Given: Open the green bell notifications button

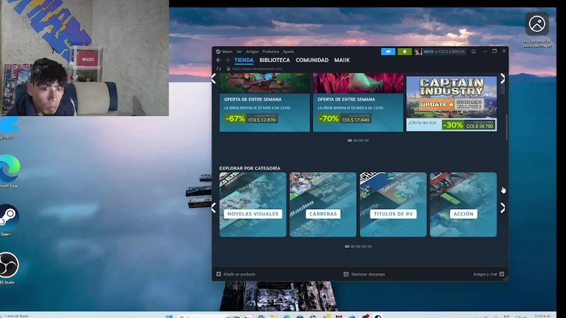Looking at the screenshot, I should pos(405,52).
